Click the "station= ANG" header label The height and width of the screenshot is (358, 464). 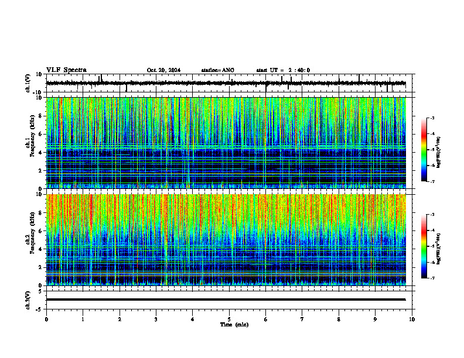(217, 70)
